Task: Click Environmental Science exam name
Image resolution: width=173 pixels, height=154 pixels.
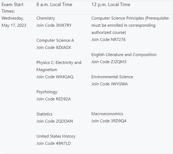Action: point(112,77)
